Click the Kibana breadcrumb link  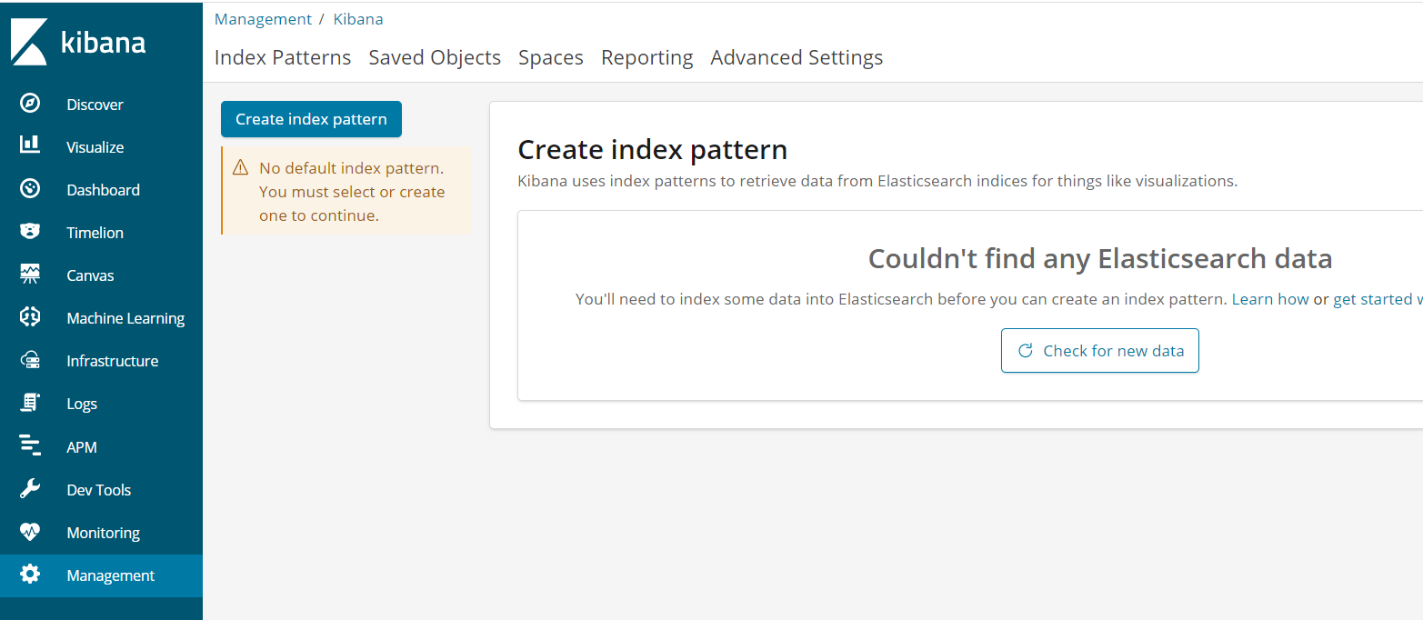[358, 19]
